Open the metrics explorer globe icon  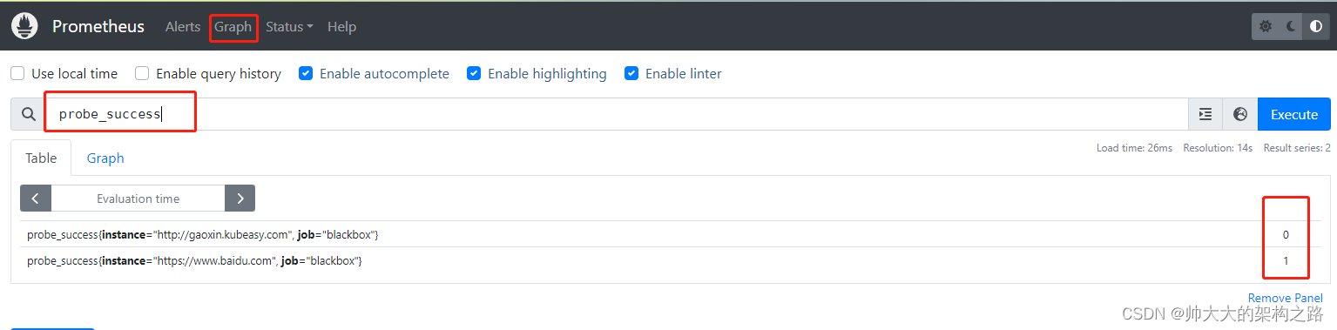(x=1240, y=114)
